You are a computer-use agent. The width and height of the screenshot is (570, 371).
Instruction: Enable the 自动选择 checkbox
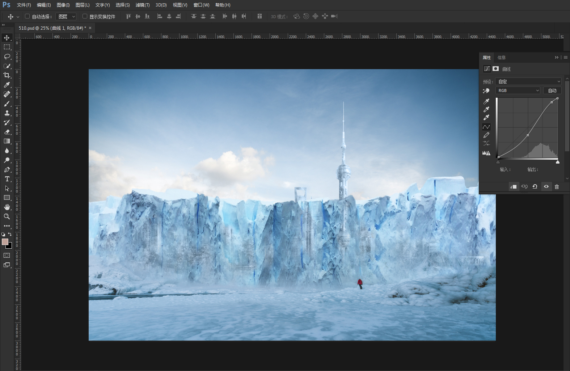27,16
